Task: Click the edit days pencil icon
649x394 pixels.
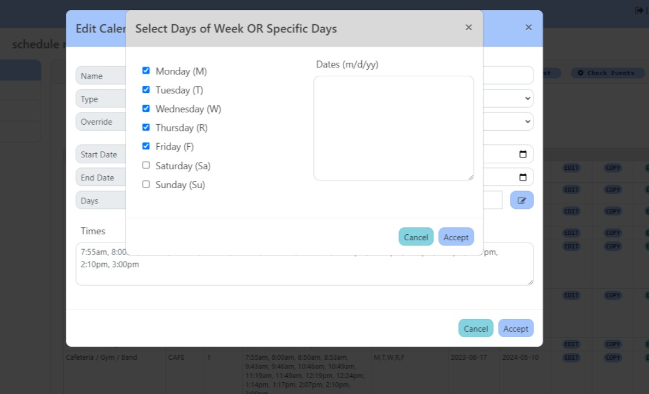Action: (522, 200)
